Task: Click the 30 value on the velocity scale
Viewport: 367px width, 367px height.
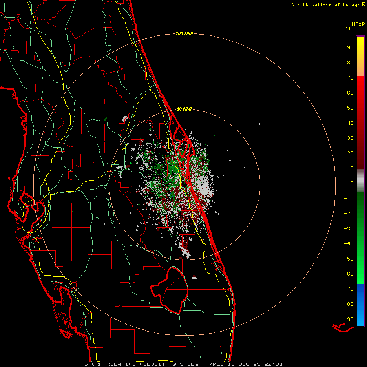Action: click(350, 138)
